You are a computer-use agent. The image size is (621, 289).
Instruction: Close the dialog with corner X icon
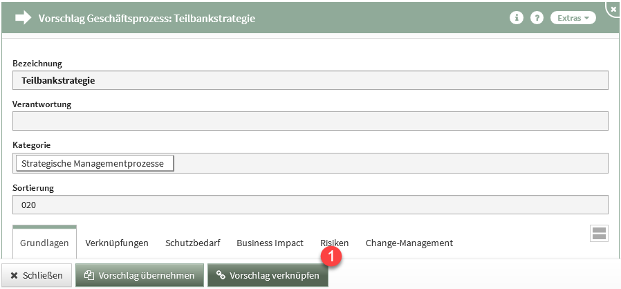click(614, 8)
